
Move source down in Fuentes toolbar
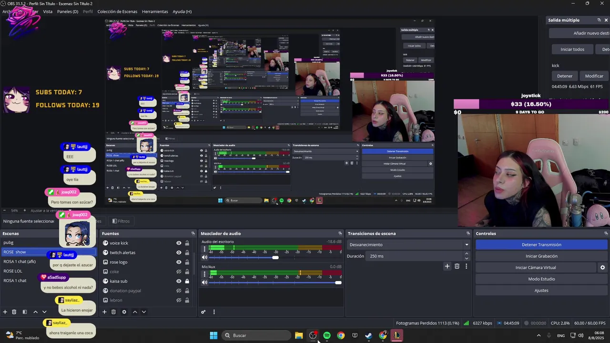point(143,312)
